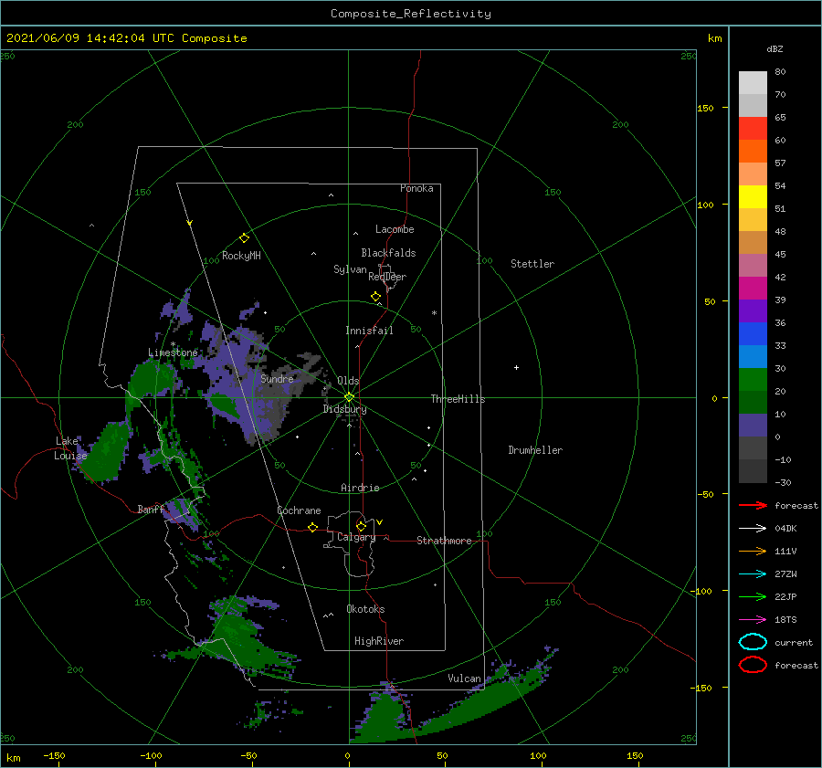822x768 pixels.
Task: Click the purple 39-36 dBZ swatch
Action: (753, 311)
